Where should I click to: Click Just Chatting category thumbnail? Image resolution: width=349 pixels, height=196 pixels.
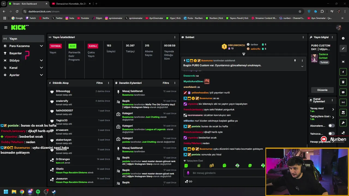pyautogui.click(x=314, y=58)
